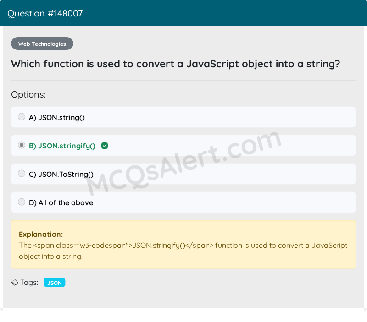Click option text C) JSON.ToString()
This screenshot has height=322, width=367.
61,175
